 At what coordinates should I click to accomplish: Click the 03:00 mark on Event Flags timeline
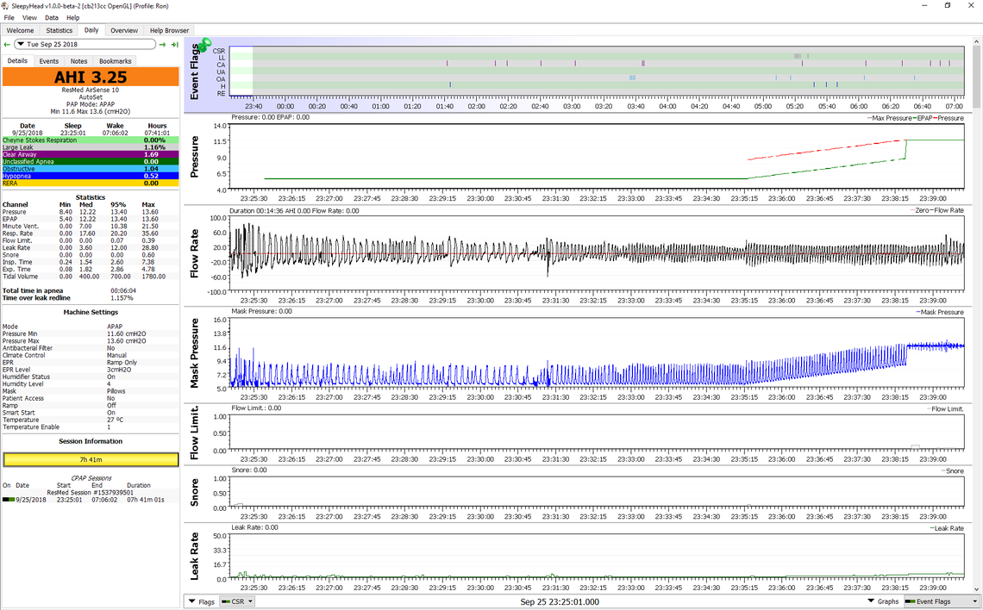(x=572, y=107)
